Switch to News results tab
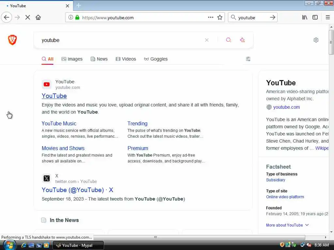The height and width of the screenshot is (250, 334). tap(99, 59)
